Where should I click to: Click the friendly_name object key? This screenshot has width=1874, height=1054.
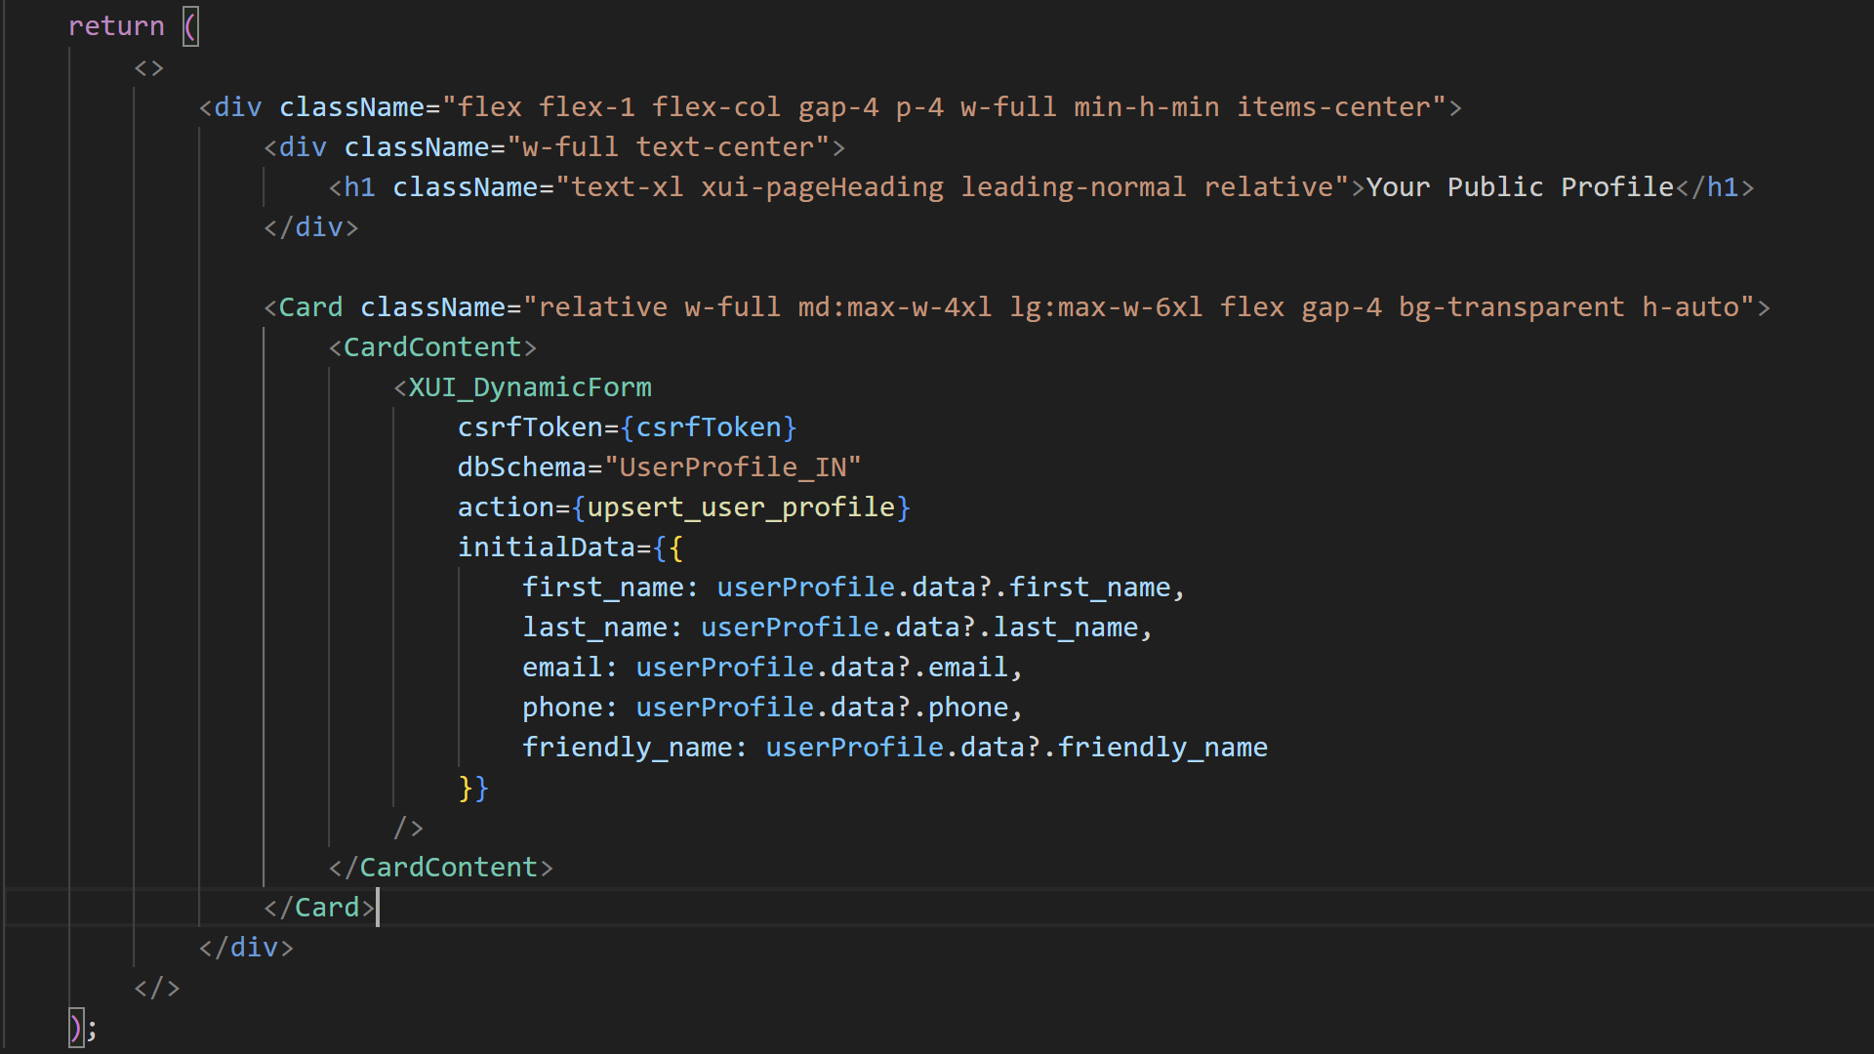(628, 748)
